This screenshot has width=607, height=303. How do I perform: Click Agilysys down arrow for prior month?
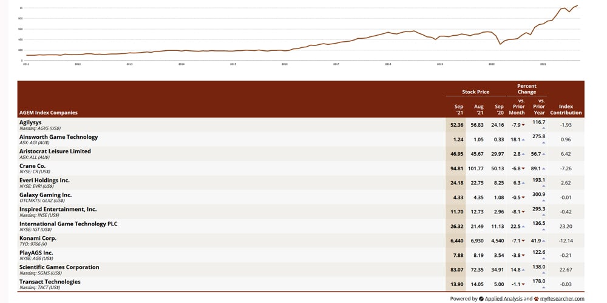click(523, 125)
